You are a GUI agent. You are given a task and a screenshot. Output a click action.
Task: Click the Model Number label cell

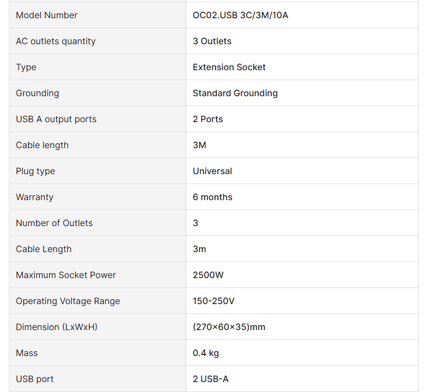click(x=46, y=15)
